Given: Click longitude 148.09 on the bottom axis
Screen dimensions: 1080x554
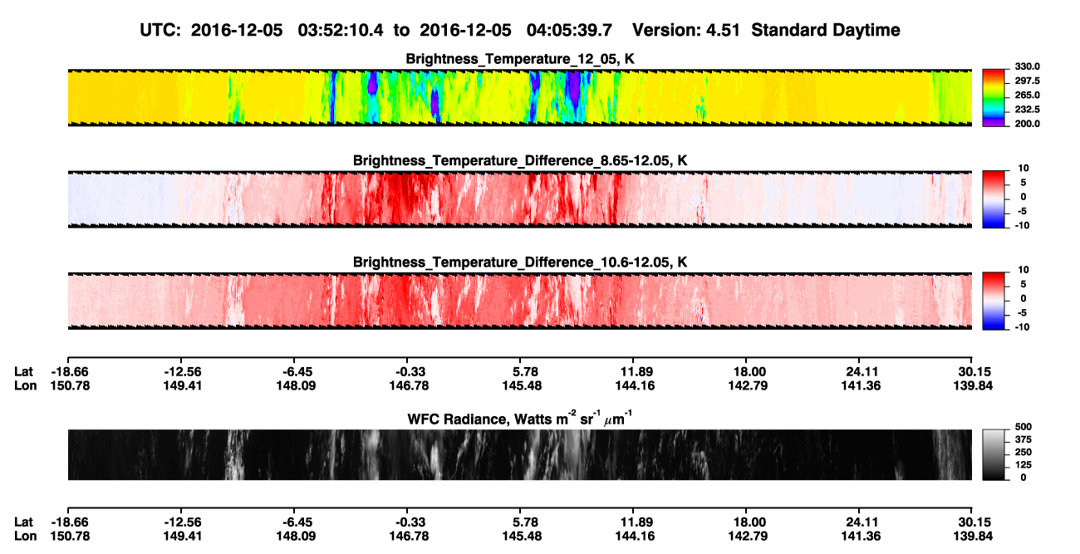Looking at the screenshot, I should (295, 535).
